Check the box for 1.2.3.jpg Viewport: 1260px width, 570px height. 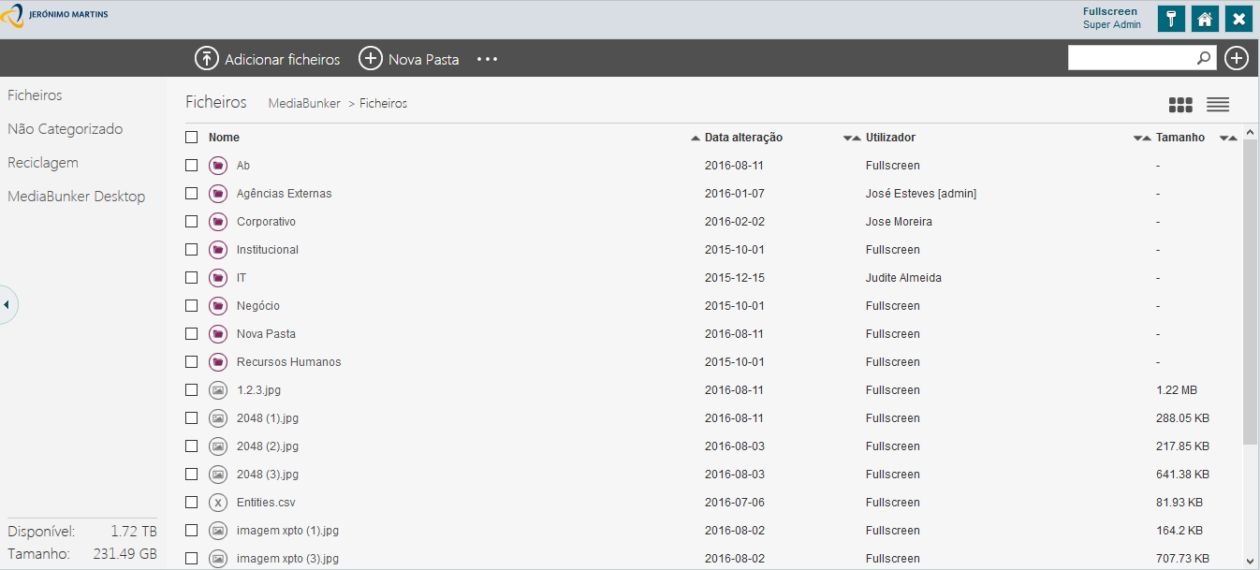tap(192, 390)
